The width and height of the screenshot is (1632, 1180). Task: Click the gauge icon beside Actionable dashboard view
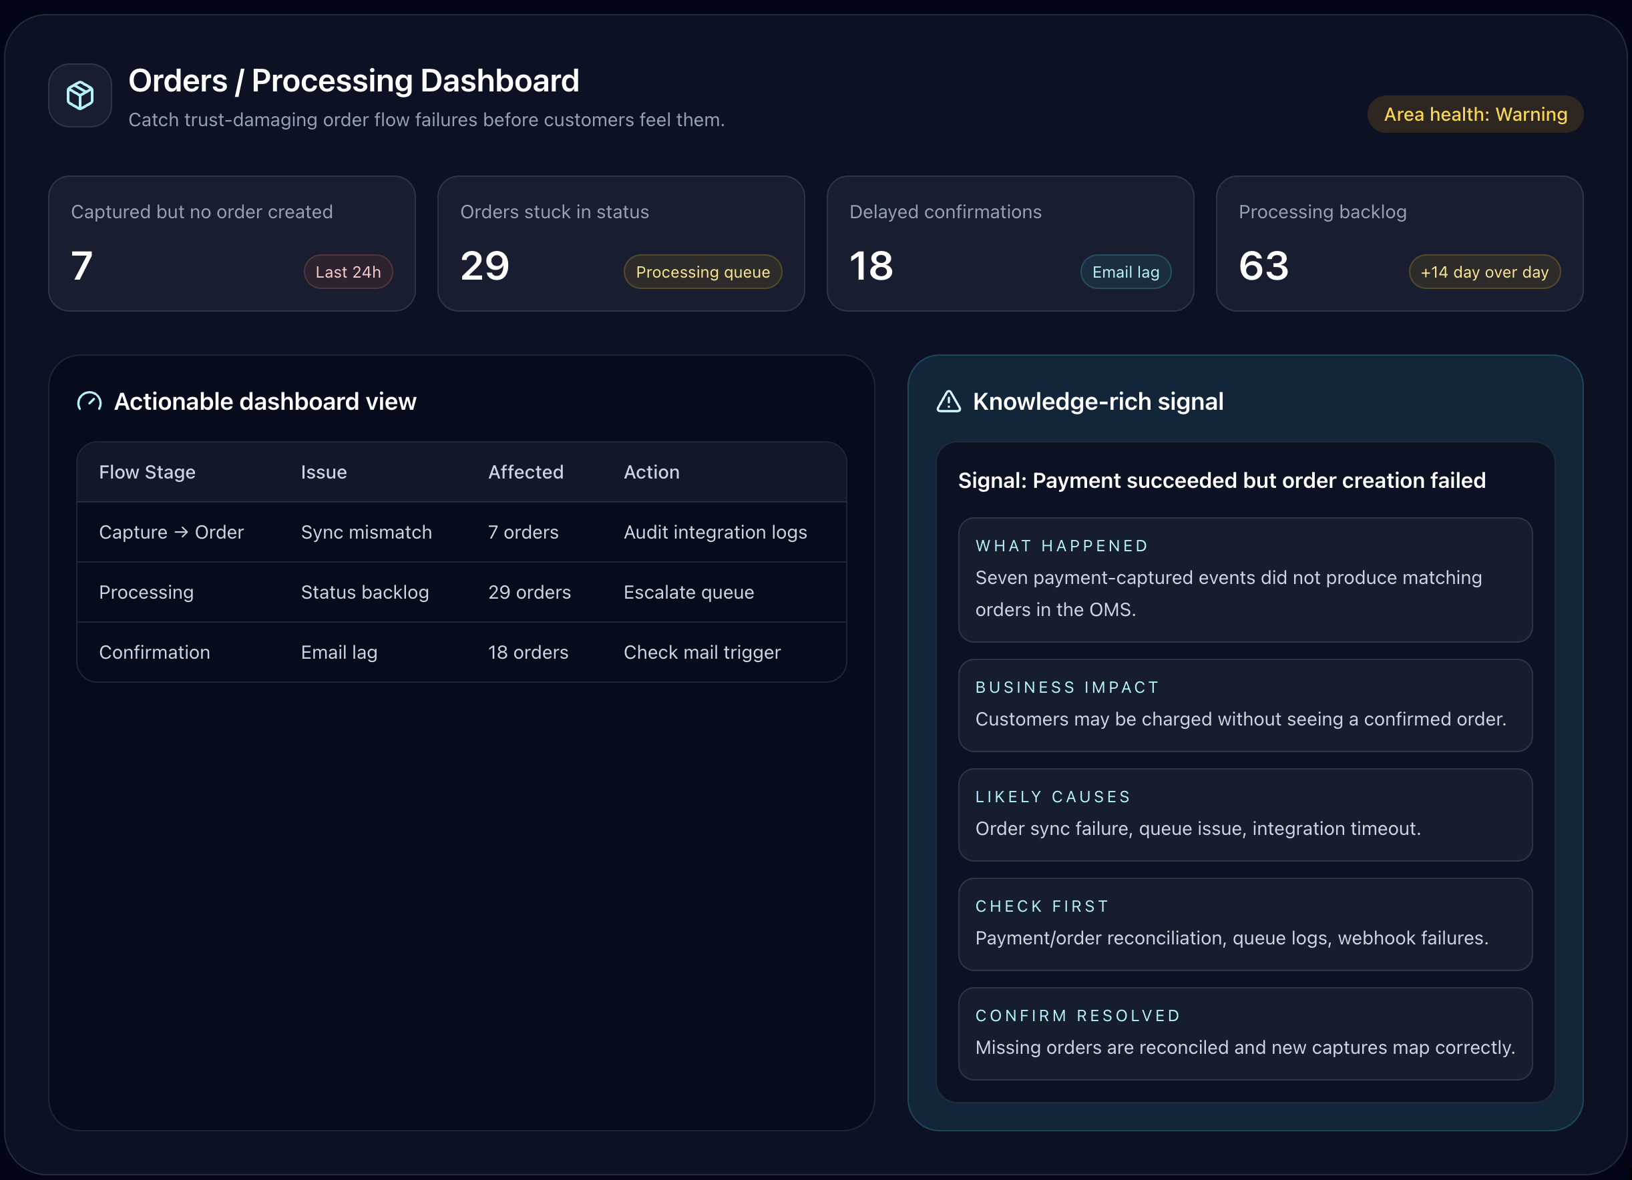[89, 401]
